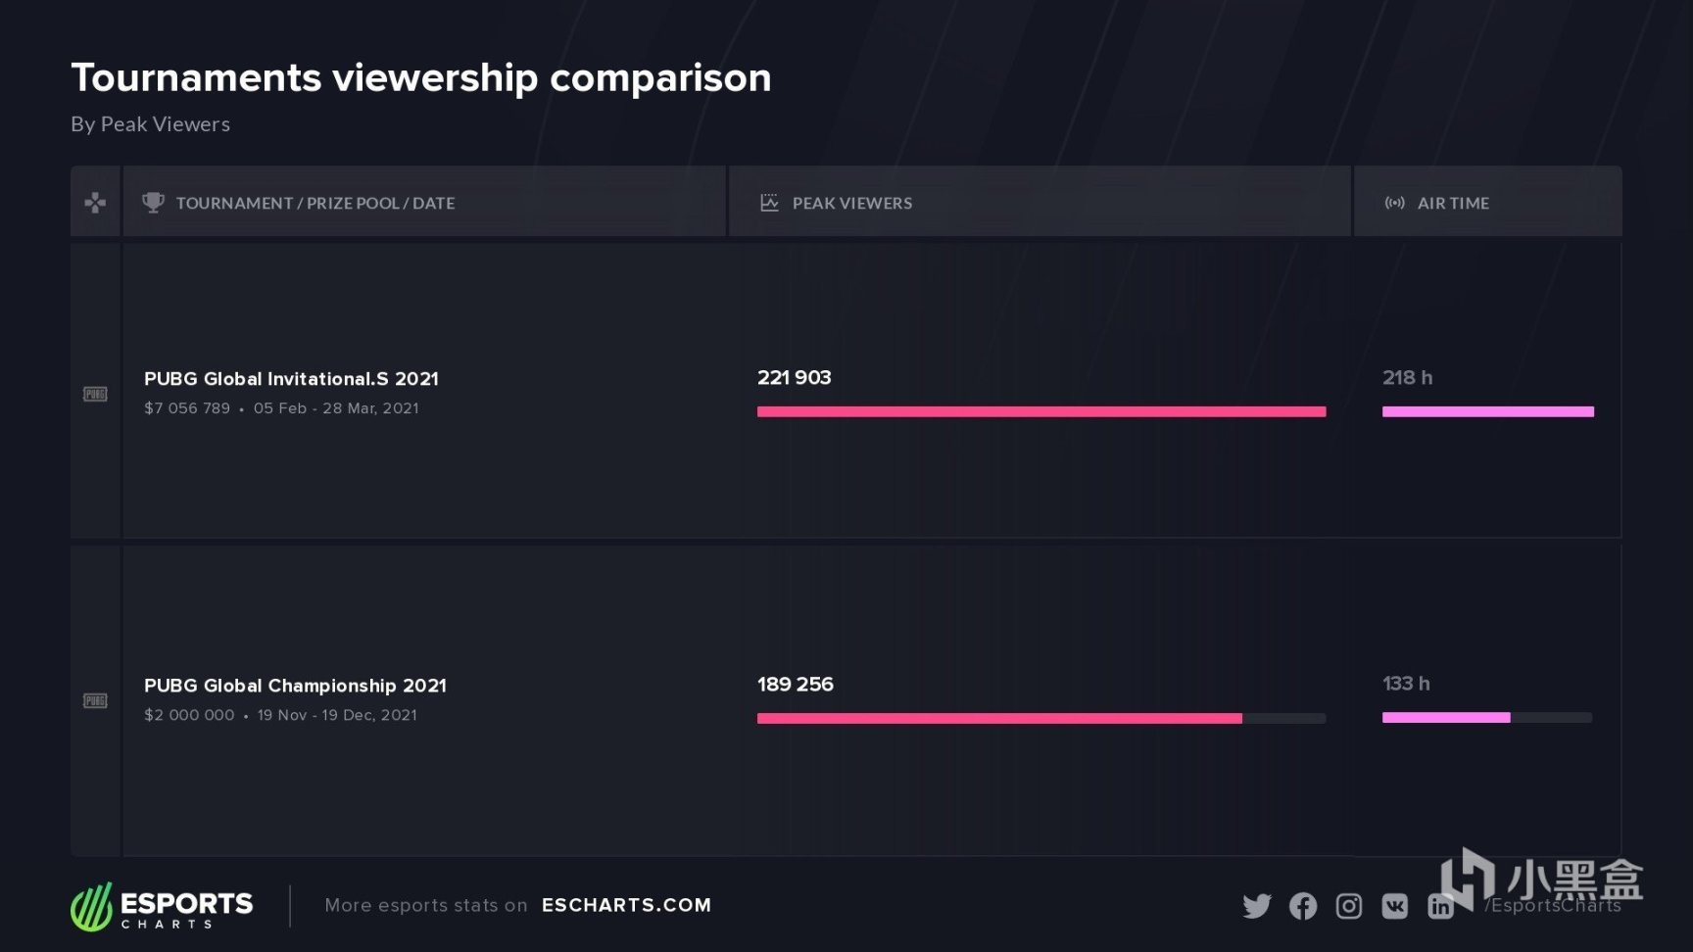Viewport: 1693px width, 952px height.
Task: Click the chart icon next to Peak Viewers
Action: point(769,203)
